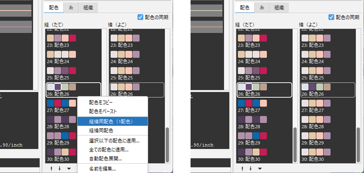This screenshot has width=364, height=173.
Task: Choose 配色をペースト from the context menu
Action: click(103, 111)
